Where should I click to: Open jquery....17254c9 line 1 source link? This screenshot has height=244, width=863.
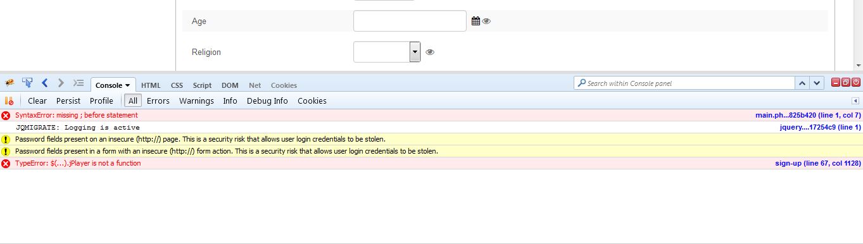click(820, 127)
